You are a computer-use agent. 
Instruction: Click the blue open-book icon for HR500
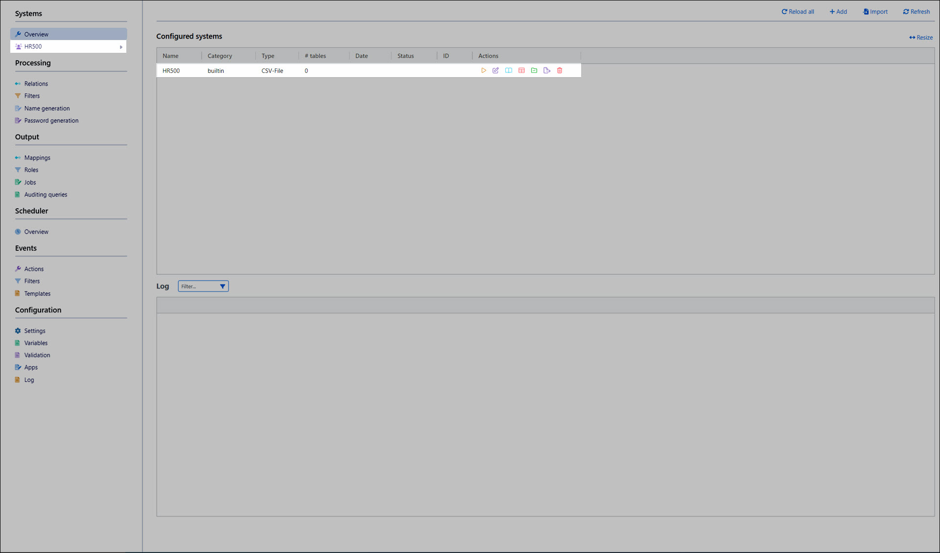(509, 70)
